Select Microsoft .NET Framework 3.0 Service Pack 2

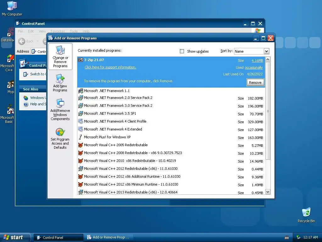(171, 106)
